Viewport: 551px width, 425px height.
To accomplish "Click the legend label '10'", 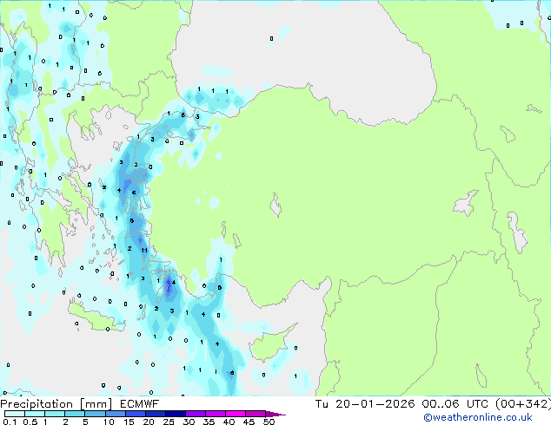I will pyautogui.click(x=109, y=422).
